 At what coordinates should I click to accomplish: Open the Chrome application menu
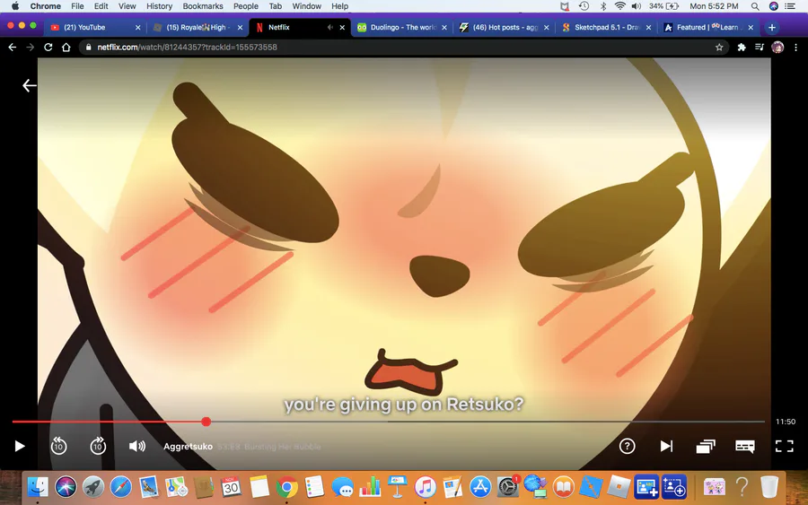(46, 6)
